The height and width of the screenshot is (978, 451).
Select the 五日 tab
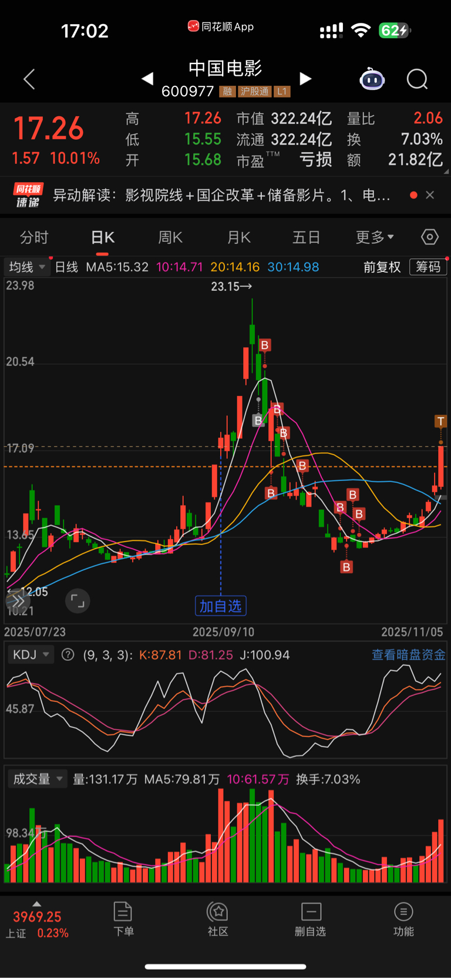307,237
